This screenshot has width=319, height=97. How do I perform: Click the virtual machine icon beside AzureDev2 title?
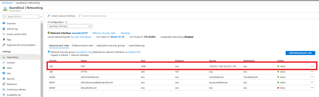5,9
